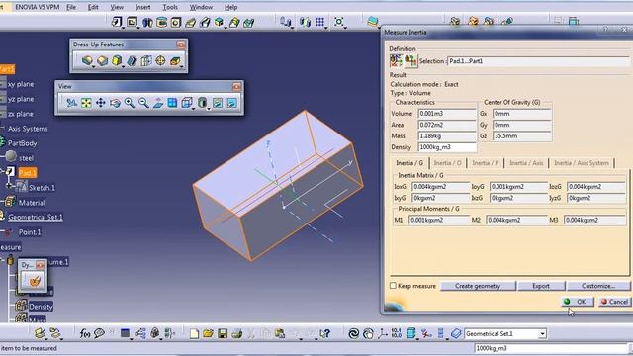Viewport: 633px width, 356px height.
Task: Open the Tools menu
Action: (170, 7)
